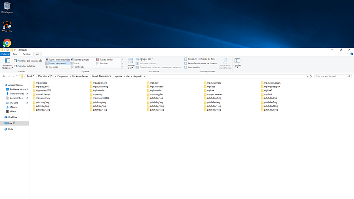Switch to the Base ribbon tab
The height and width of the screenshot is (199, 354).
coord(15,54)
